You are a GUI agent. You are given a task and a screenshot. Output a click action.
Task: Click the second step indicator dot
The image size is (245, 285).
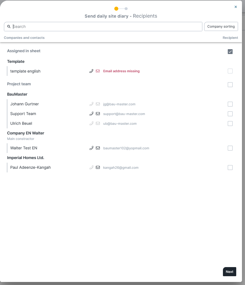(126, 9)
